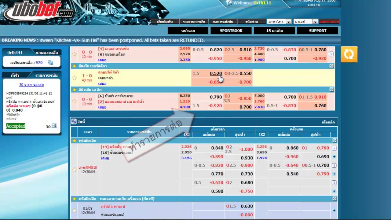Toggle star on the ลิธัวเนีย เอ ลีก league header
This screenshot has width=391, height=220.
click(74, 90)
